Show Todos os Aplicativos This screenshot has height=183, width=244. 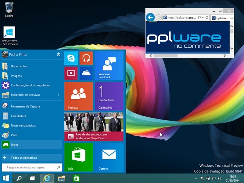point(32,158)
